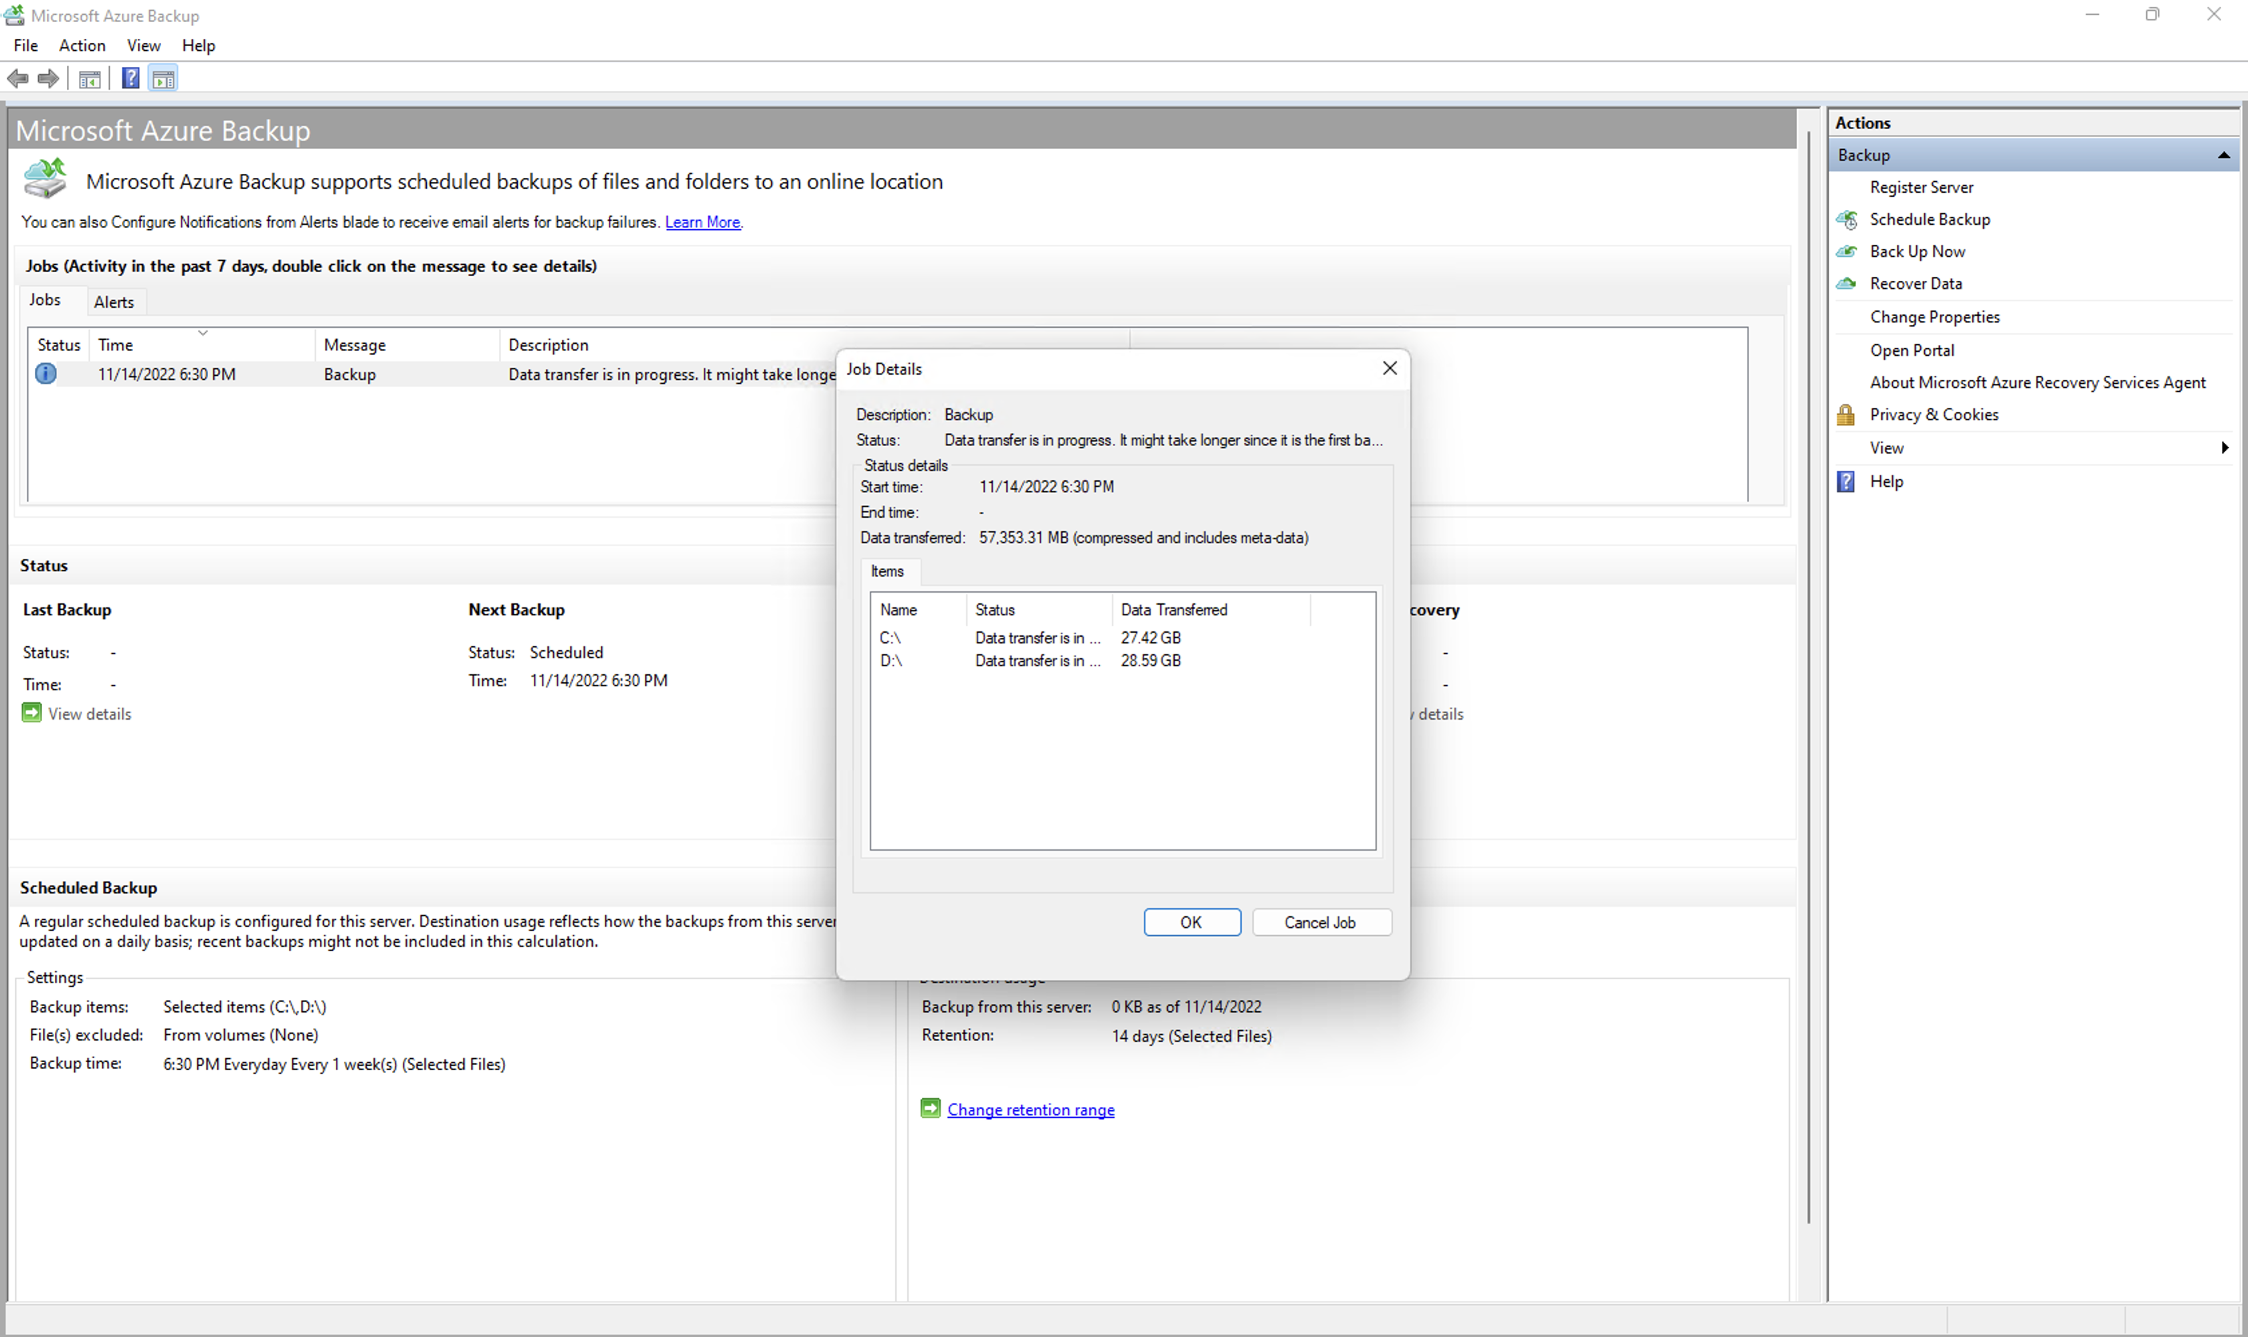The image size is (2248, 1337).
Task: Click Show/Hide Console Tree toolbar icon
Action: [x=89, y=80]
